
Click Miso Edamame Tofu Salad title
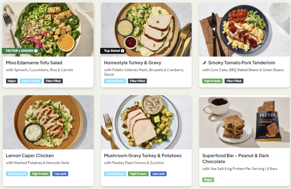coord(34,62)
